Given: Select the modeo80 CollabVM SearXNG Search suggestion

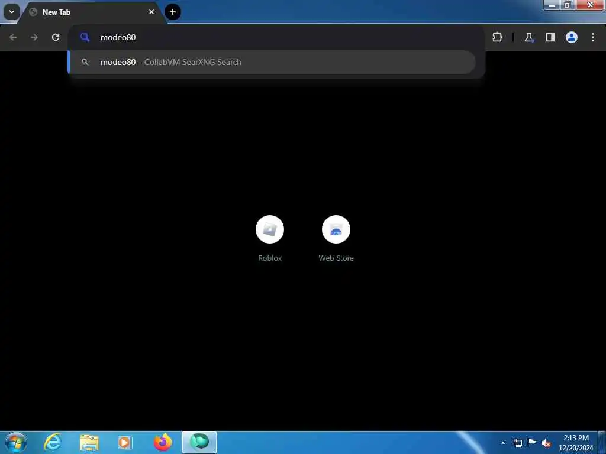Looking at the screenshot, I should point(272,62).
